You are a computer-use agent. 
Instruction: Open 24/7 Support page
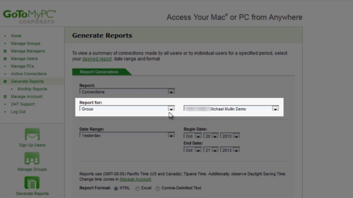pos(23,104)
